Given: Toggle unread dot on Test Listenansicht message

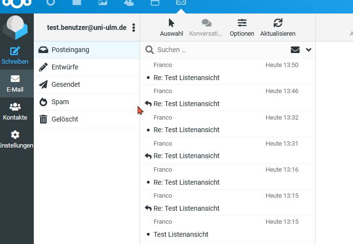Looking at the screenshot, I should [x=148, y=234].
